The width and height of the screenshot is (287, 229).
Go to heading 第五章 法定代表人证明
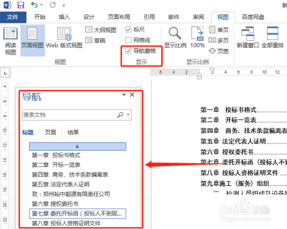tap(60, 184)
